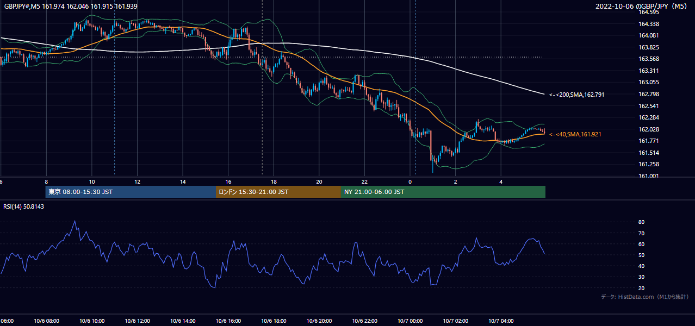695x326 pixels.
Task: Click hour tick 14 under price chart
Action: [183, 182]
